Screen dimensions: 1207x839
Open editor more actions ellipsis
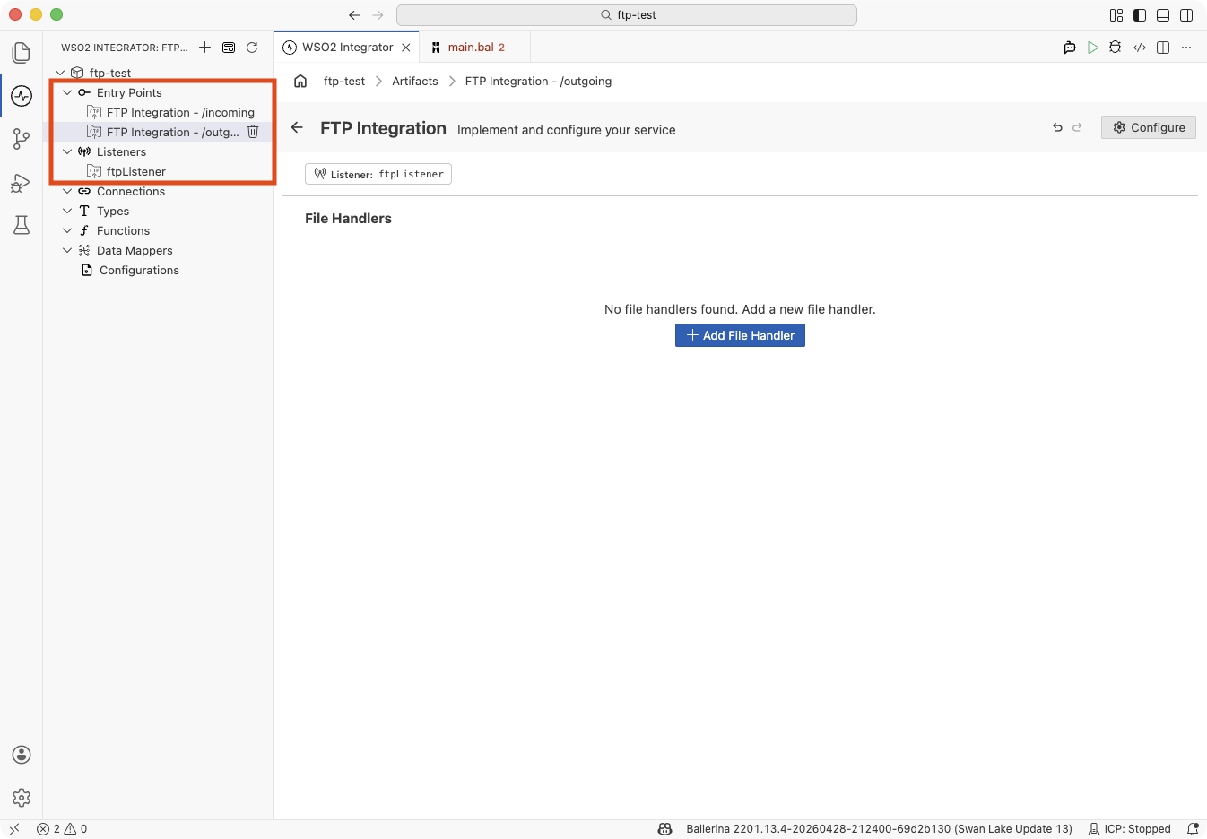point(1186,48)
